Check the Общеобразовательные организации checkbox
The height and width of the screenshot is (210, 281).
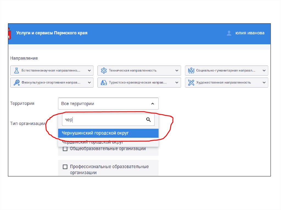(x=65, y=149)
